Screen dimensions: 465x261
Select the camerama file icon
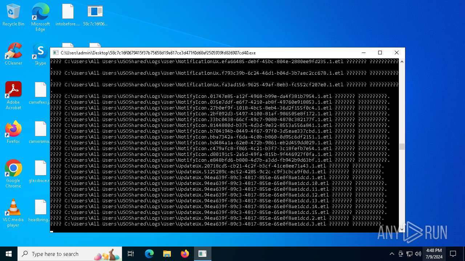[x=39, y=132]
